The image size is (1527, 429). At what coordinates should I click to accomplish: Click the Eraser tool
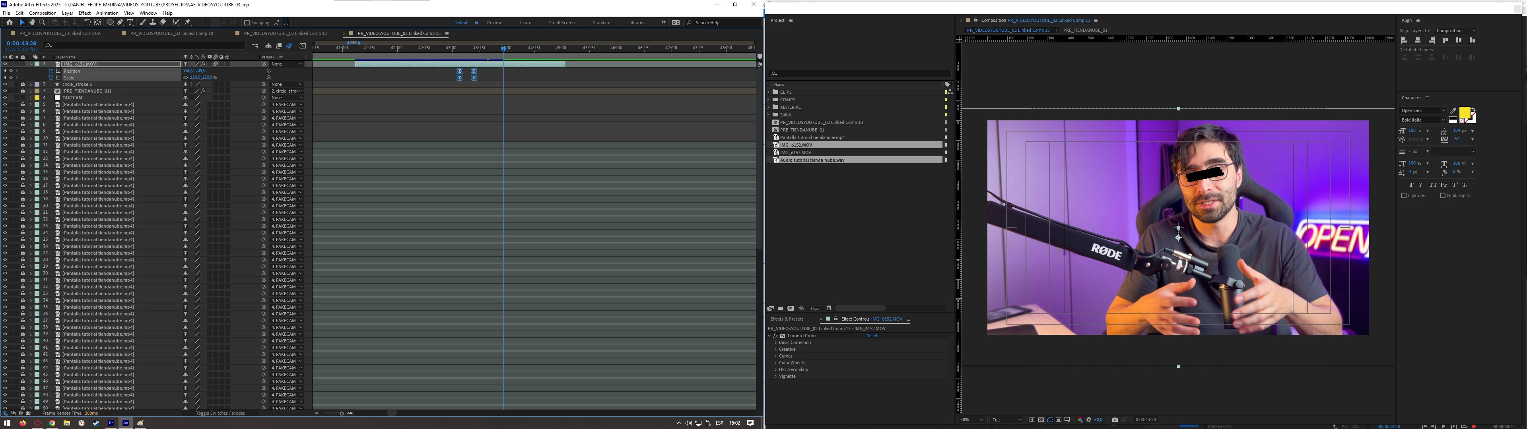click(x=163, y=23)
